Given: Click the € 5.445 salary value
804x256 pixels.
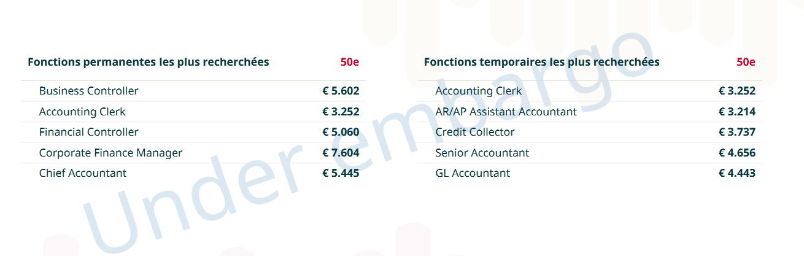Looking at the screenshot, I should 341,173.
